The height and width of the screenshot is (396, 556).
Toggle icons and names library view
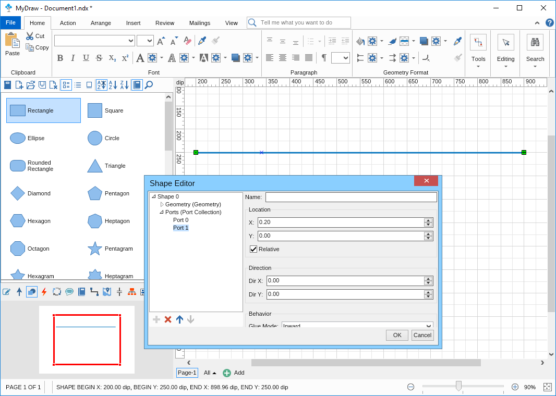tap(66, 85)
